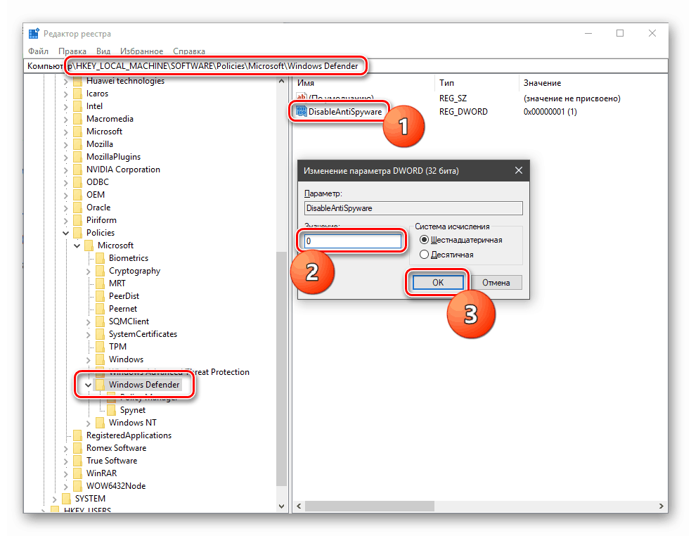Expand the Mozilla node

click(x=65, y=145)
